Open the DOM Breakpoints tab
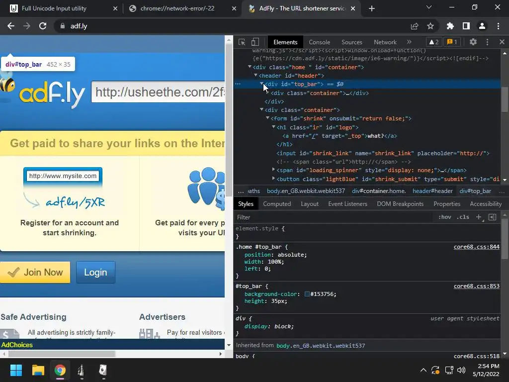This screenshot has height=382, width=509. (x=400, y=204)
